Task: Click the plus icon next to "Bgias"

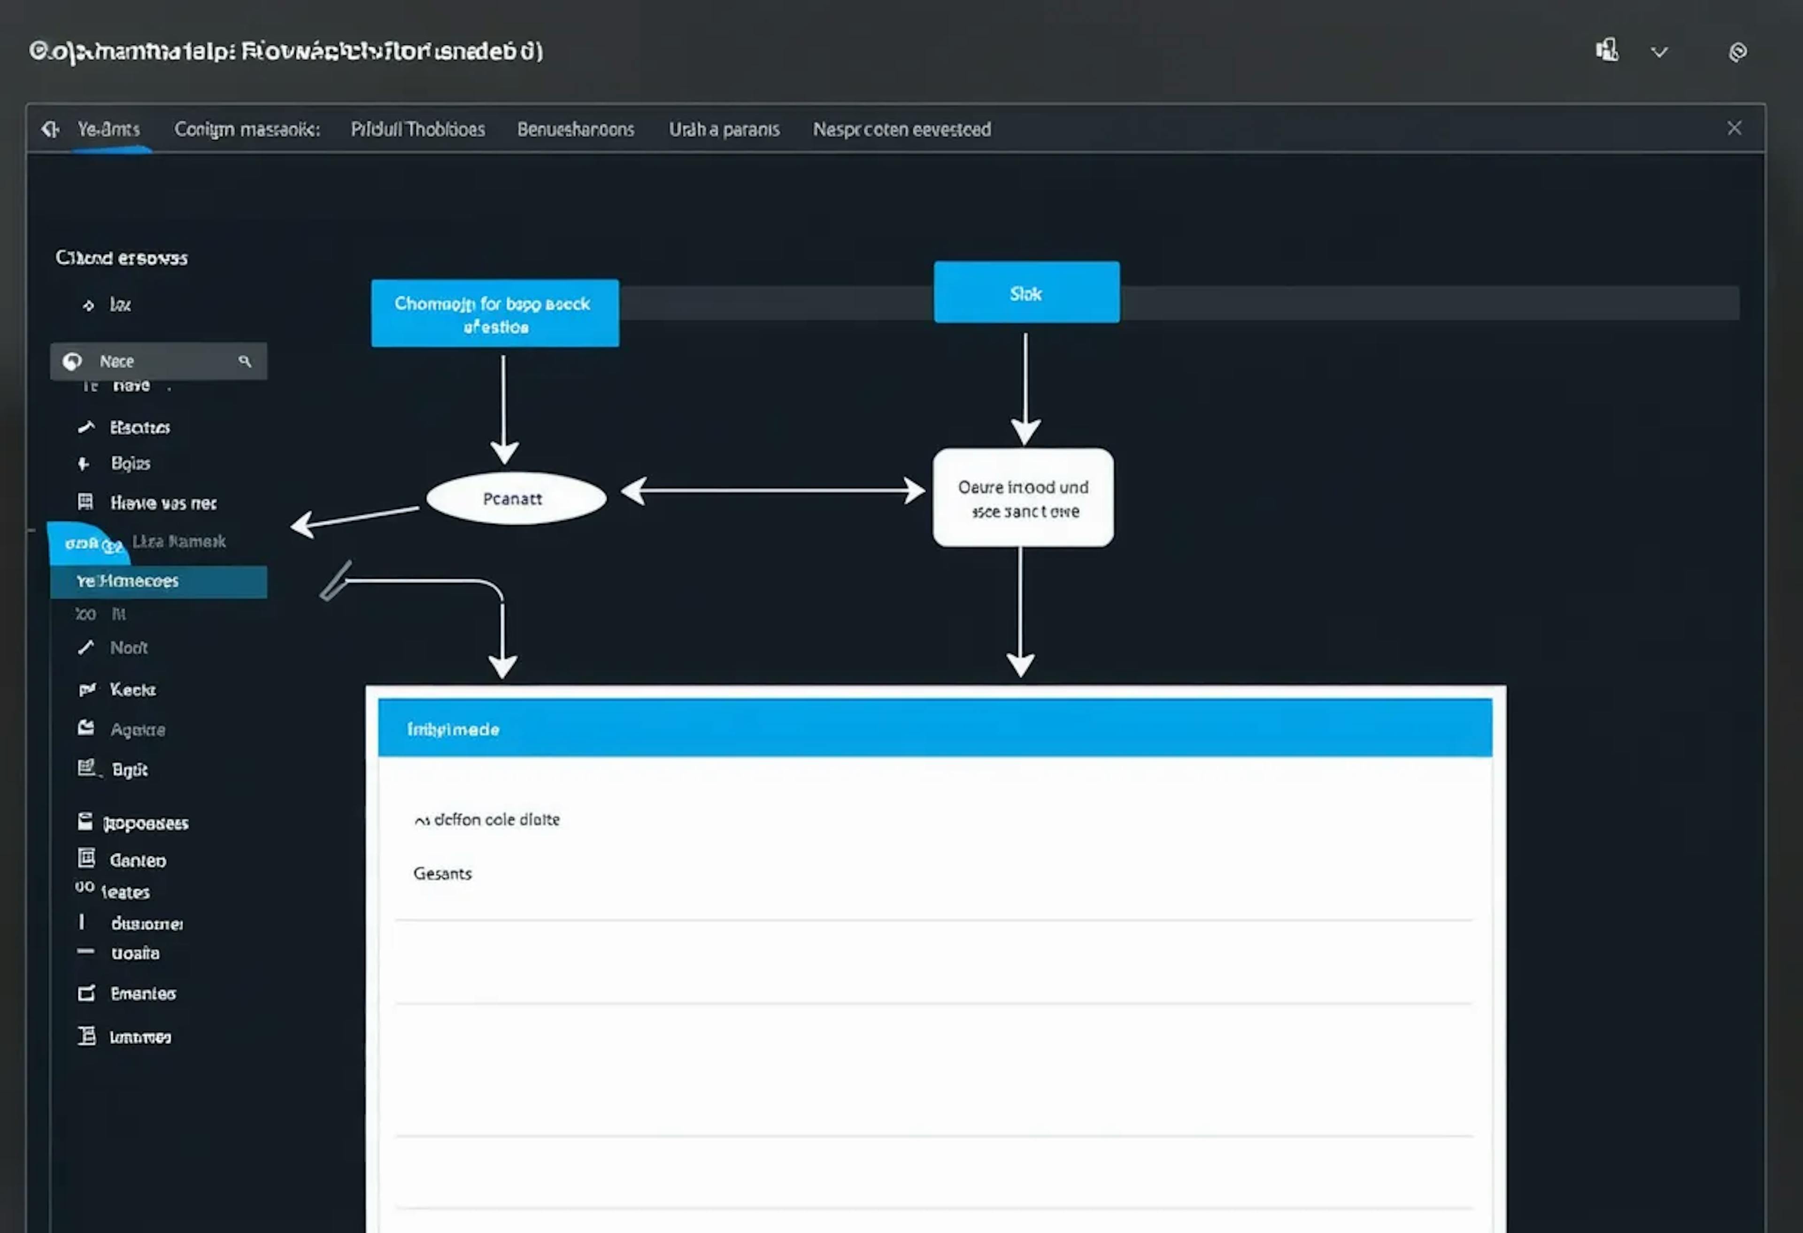Action: (85, 463)
